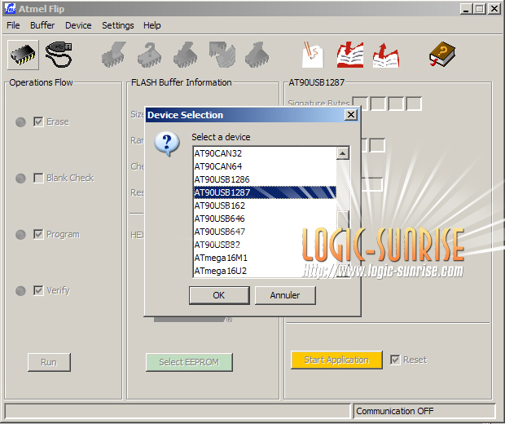505x424 pixels.
Task: Select AT90USB1286 in the device list
Action: [265, 179]
